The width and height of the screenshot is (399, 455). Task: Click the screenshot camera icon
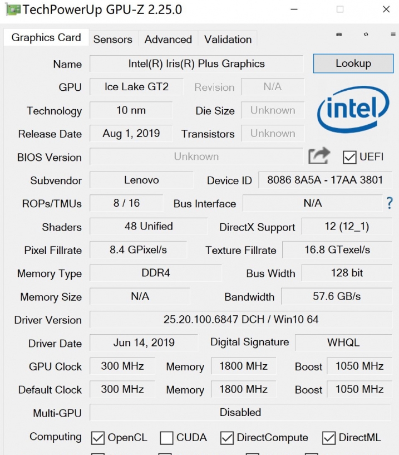[x=339, y=35]
